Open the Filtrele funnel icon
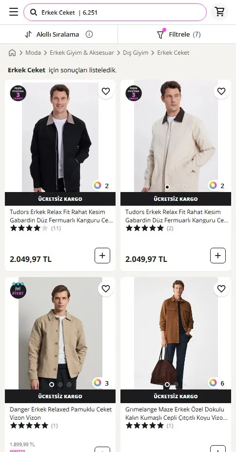 click(x=160, y=34)
